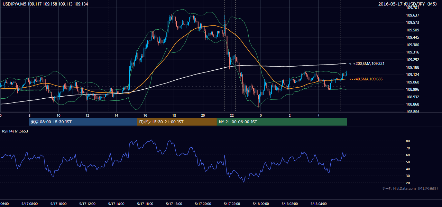
Task: Click the 108.996 price axis label
Action: [x=413, y=90]
